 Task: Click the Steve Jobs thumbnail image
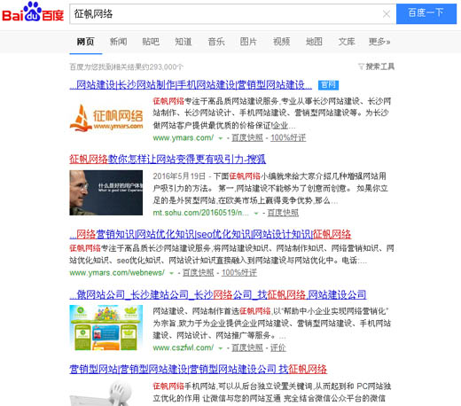106,192
